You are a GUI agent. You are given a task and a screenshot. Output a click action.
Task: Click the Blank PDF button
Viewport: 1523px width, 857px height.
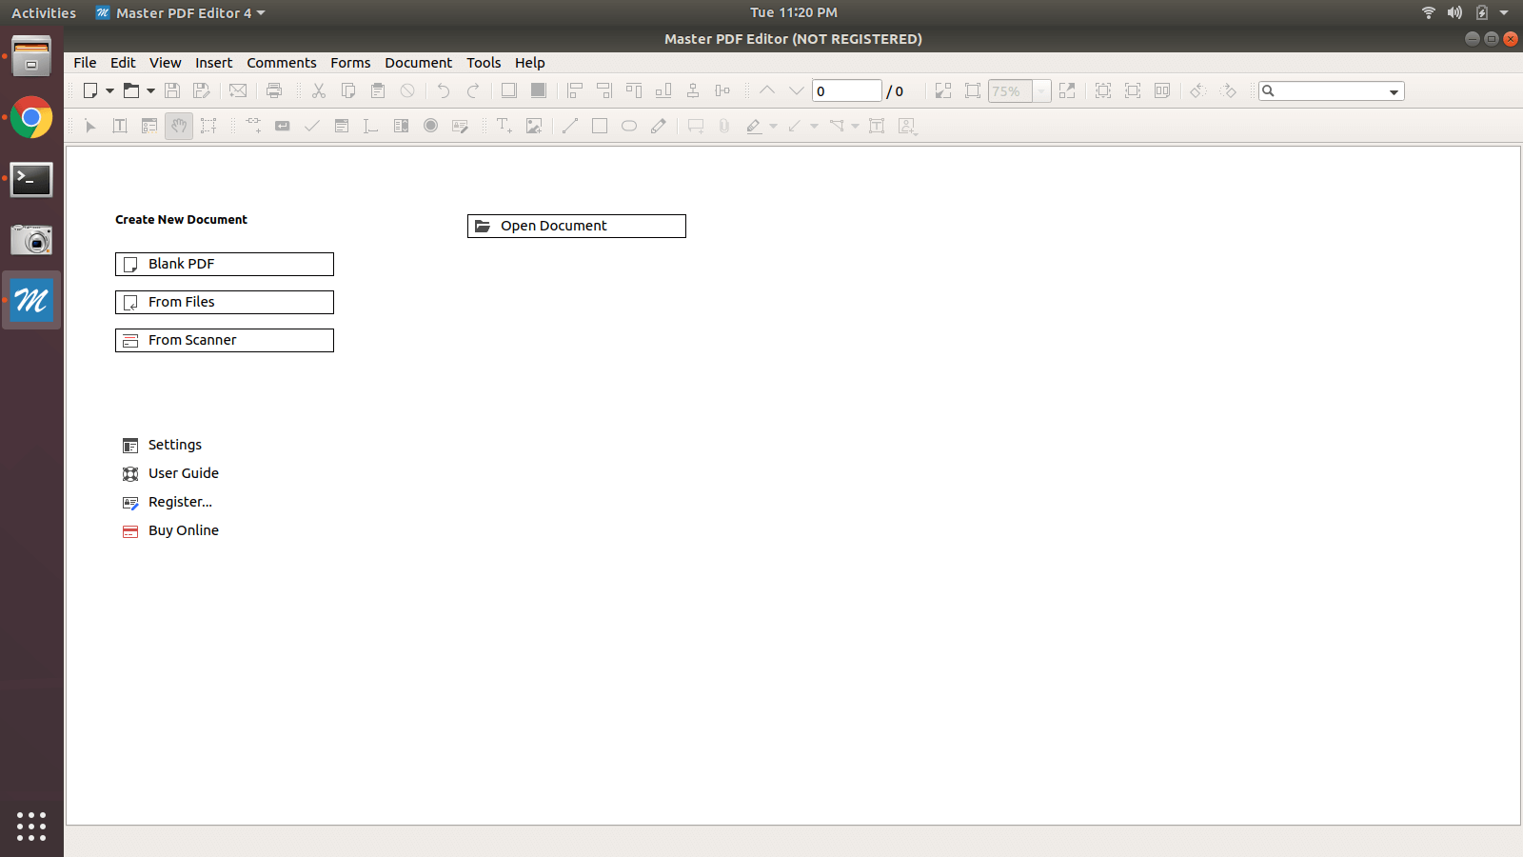tap(225, 264)
